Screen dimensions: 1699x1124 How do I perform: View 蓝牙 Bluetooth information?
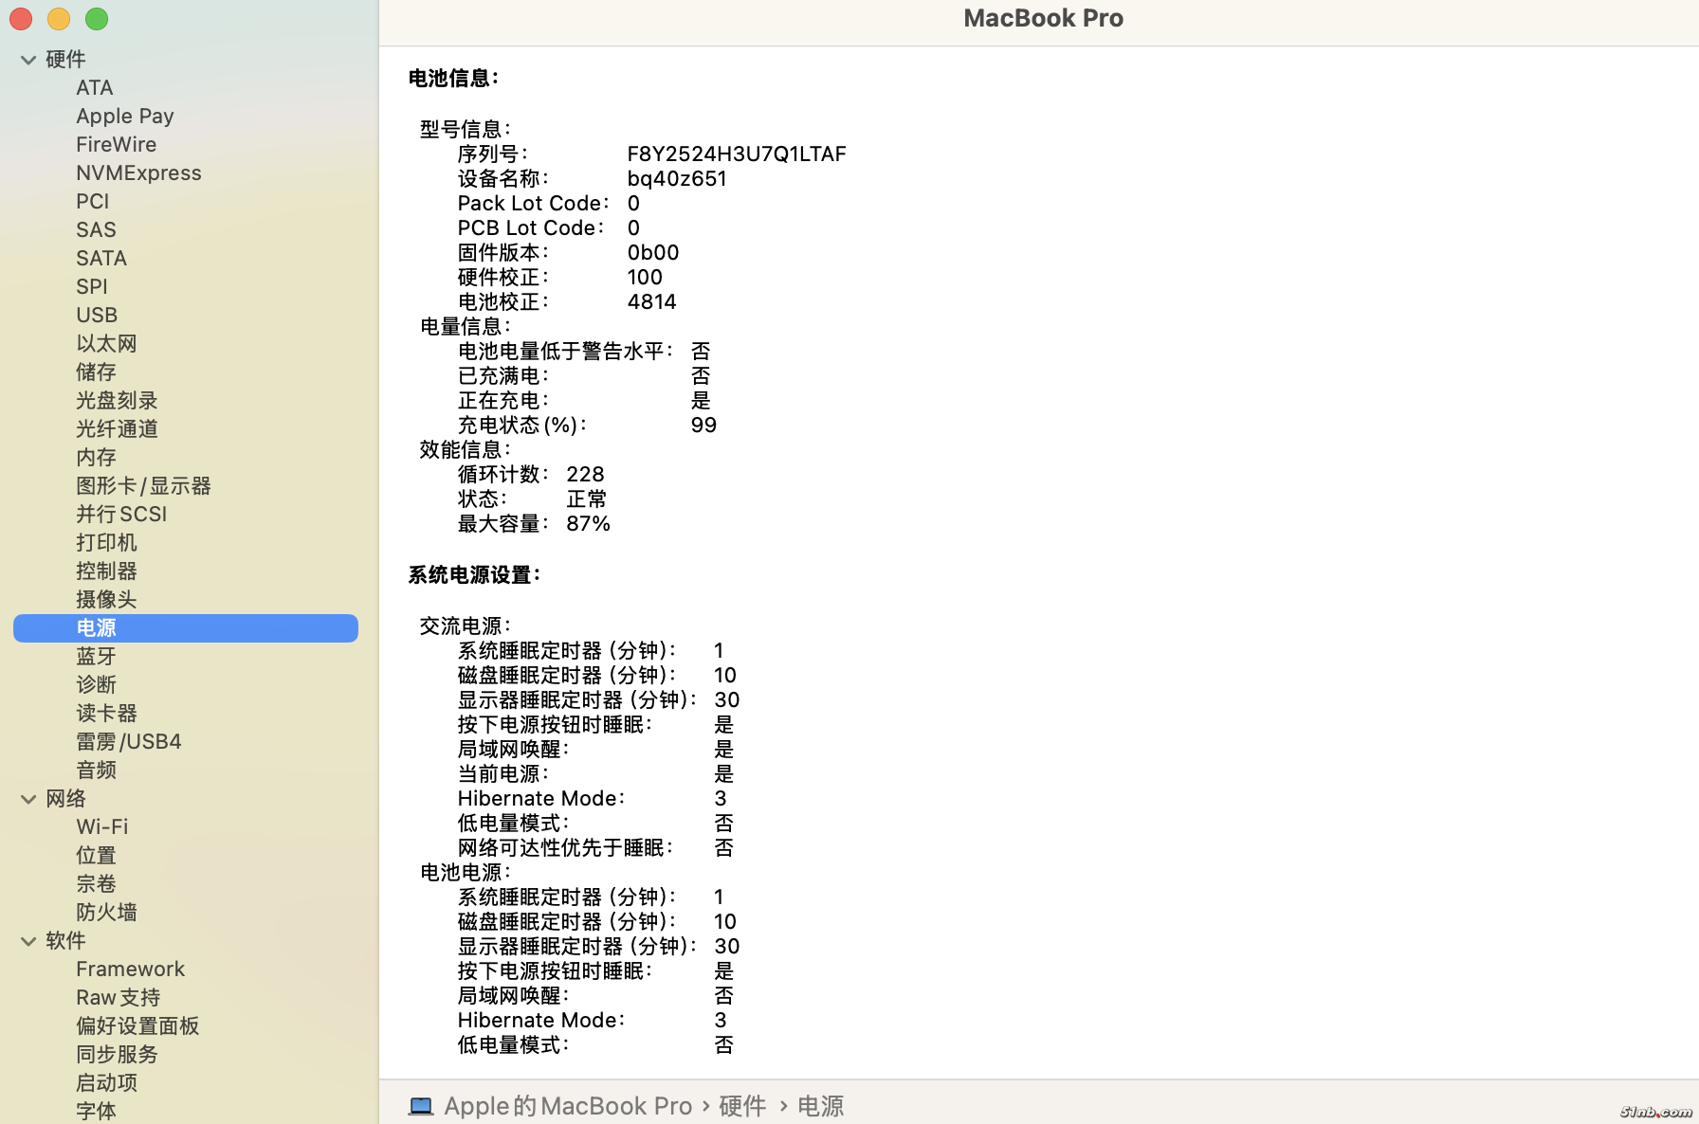pos(96,656)
